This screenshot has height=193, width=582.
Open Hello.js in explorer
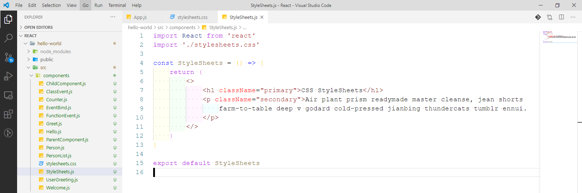pos(54,131)
